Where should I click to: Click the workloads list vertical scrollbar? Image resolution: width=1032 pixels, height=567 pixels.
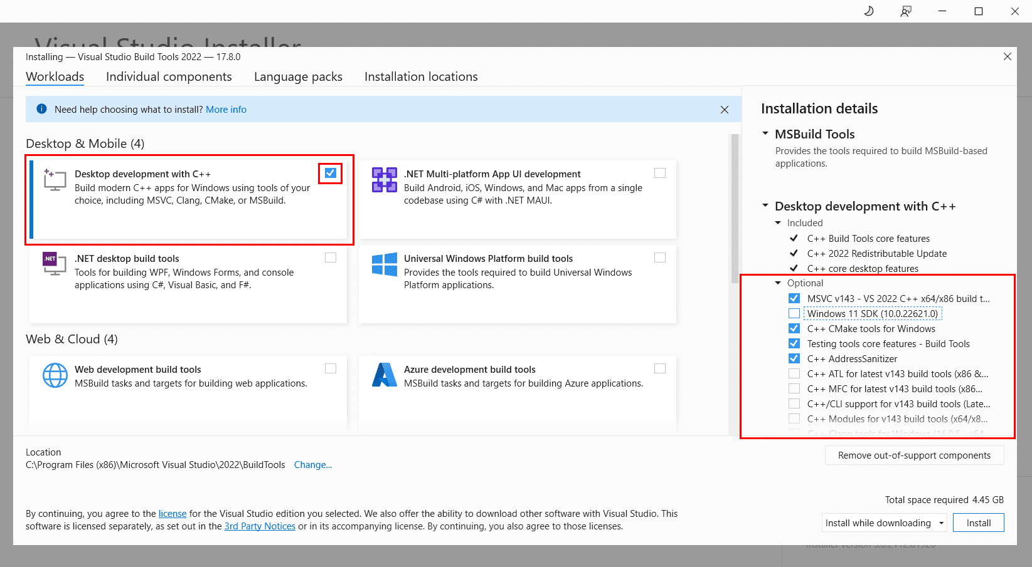pyautogui.click(x=735, y=209)
